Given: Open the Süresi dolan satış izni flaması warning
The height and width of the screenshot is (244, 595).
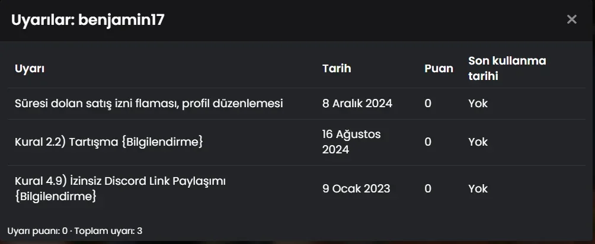Looking at the screenshot, I should coord(149,104).
